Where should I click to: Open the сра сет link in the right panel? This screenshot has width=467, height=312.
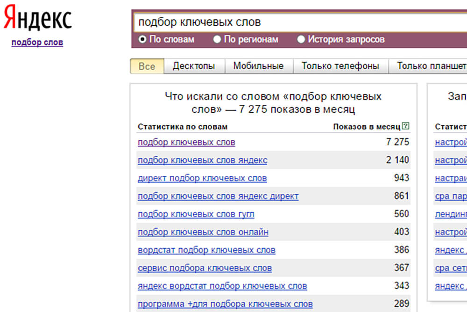tap(451, 268)
